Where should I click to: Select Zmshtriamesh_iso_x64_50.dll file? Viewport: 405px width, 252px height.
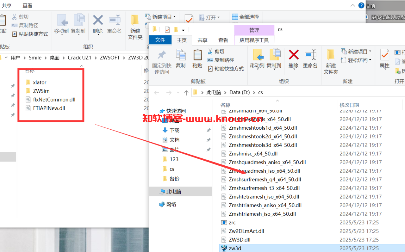tap(262, 214)
